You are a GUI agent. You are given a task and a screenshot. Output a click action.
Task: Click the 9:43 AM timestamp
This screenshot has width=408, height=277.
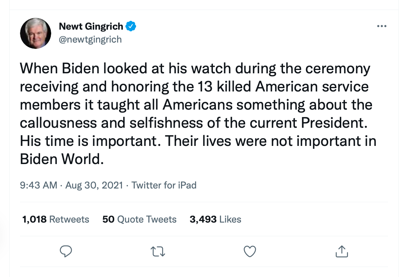pyautogui.click(x=39, y=185)
